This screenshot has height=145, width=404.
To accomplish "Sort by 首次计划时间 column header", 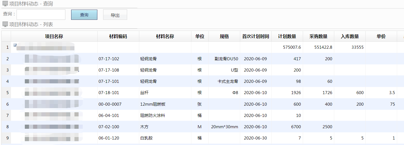I will pos(256,36).
